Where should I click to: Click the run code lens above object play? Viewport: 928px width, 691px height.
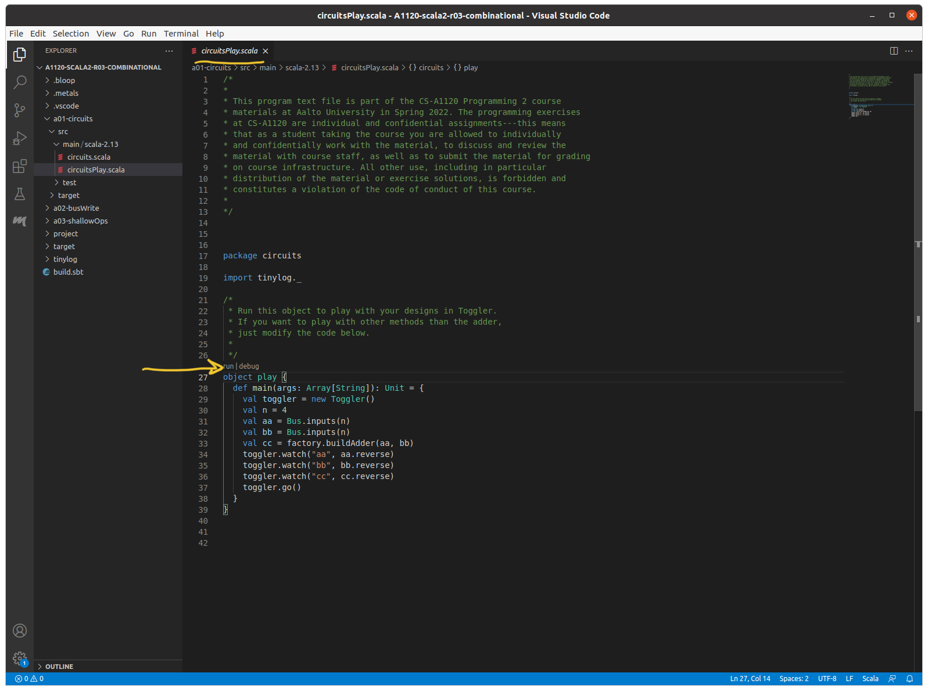[x=228, y=366]
